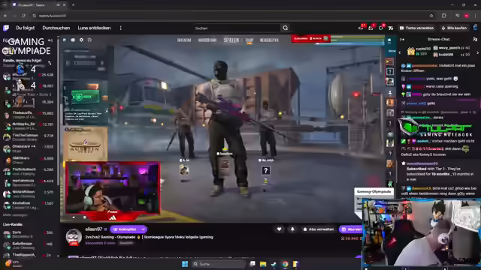Screen dimensions: 481x270
Task: Open the Twitch home logo
Action: pos(6,28)
